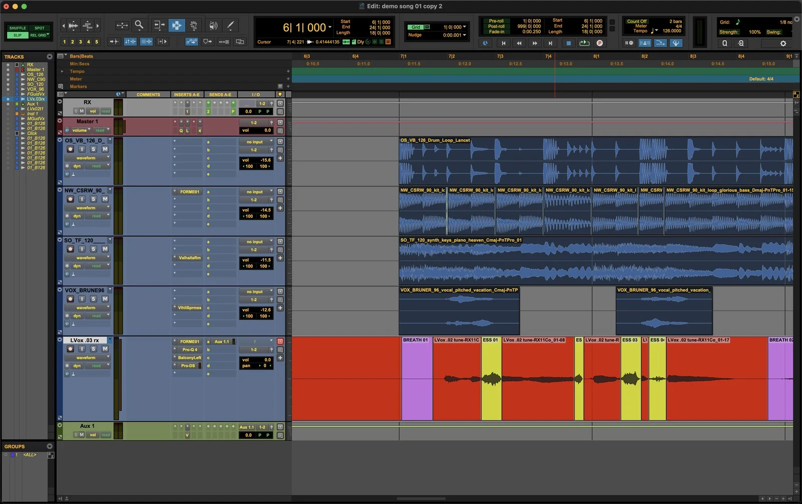Screen dimensions: 802x504
Task: Open the waveform view selector on OS_VB_126 track
Action: (x=87, y=158)
